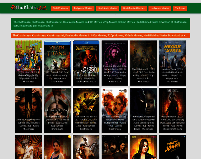The height and width of the screenshot is (159, 201).
Task: Open the TV Shows section
Action: [180, 8]
